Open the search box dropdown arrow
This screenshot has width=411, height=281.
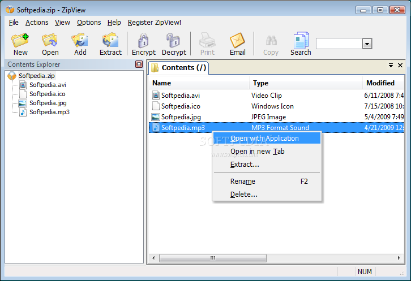pos(367,44)
